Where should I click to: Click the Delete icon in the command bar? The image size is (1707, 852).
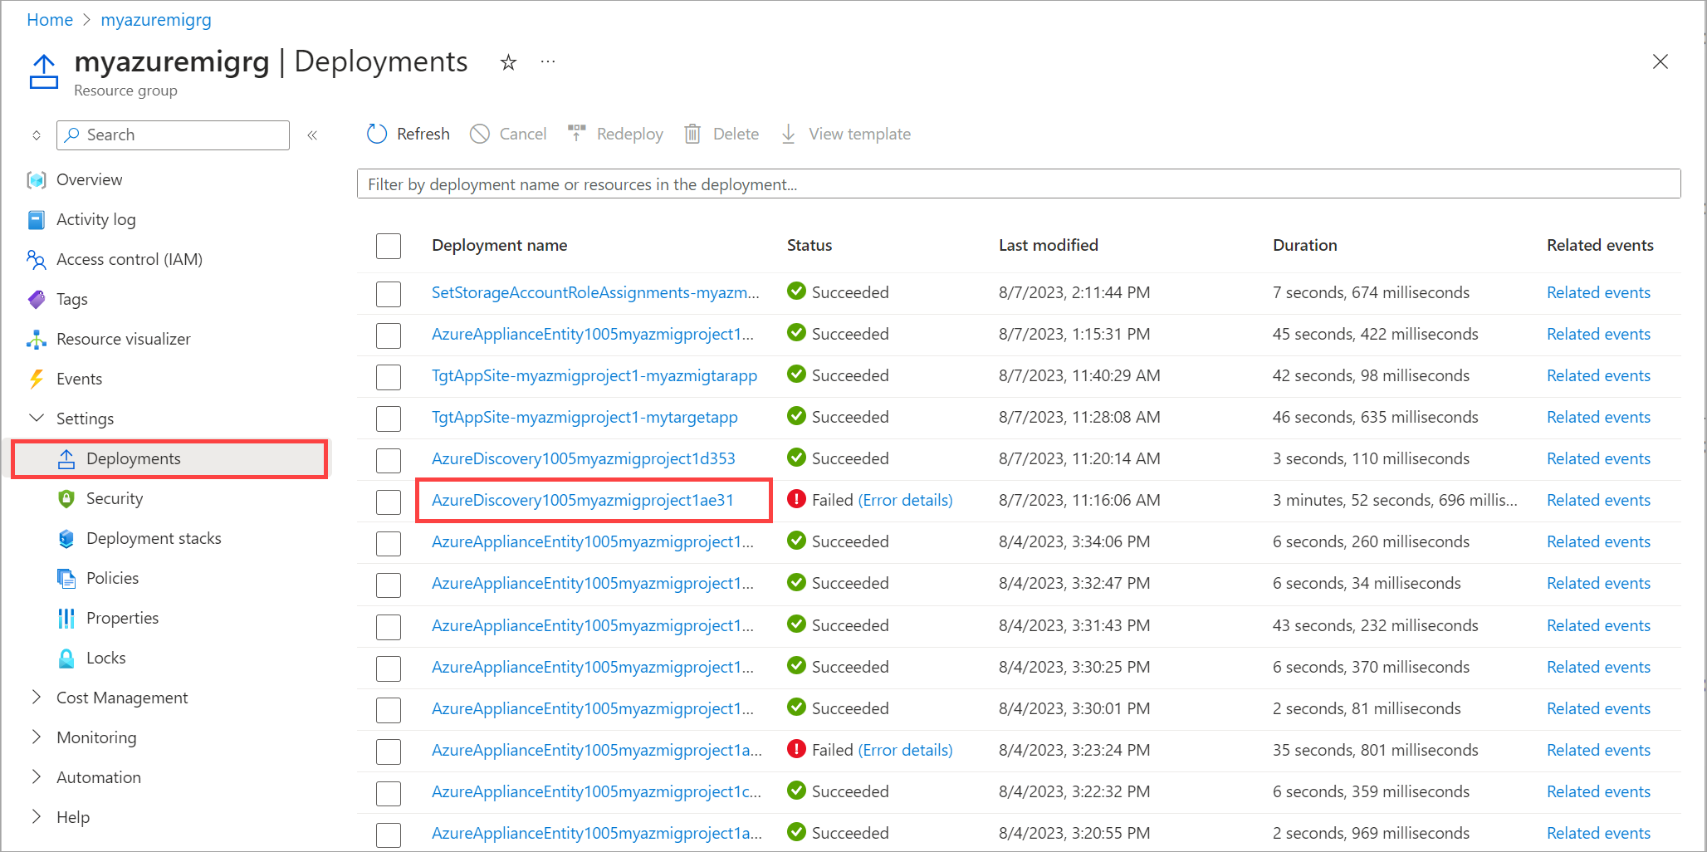(x=692, y=133)
